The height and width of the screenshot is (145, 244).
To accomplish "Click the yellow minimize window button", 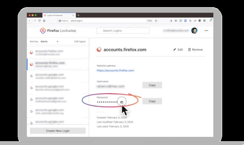I will coord(33,15).
